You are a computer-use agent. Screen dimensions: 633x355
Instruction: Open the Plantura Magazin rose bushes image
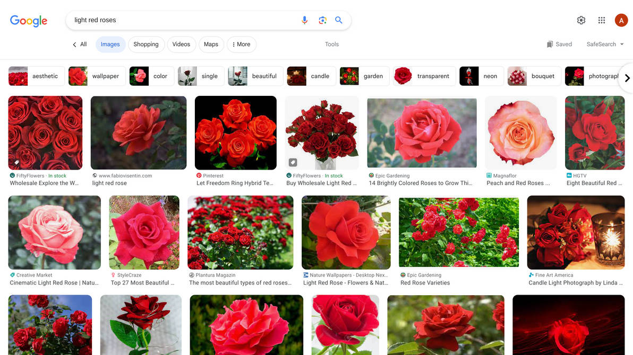coord(241,233)
